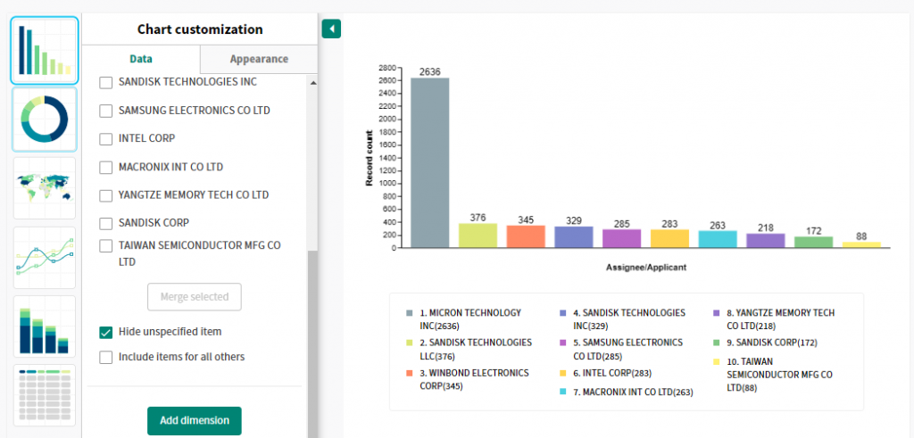Check YANGTZE MEMORY TECH CO LTD checkbox
Screen dimensions: 914x438
tap(105, 195)
